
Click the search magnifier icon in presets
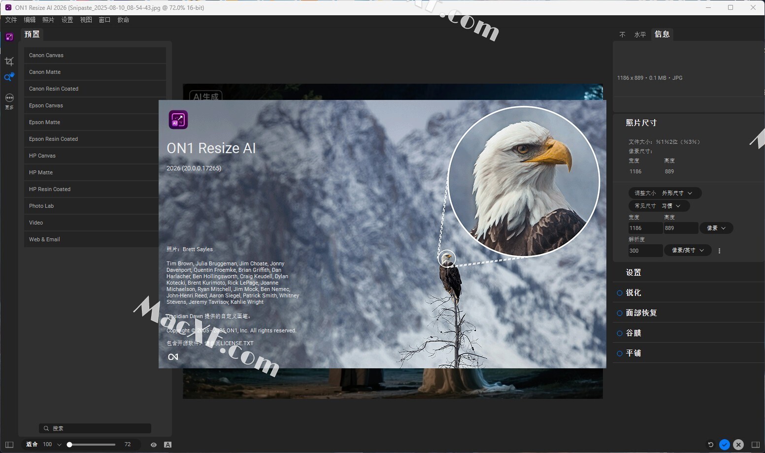tap(46, 428)
